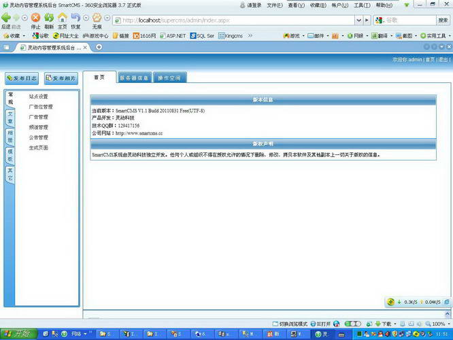Open the dropdown next to the 恢复 icon

pyautogui.click(x=86, y=18)
